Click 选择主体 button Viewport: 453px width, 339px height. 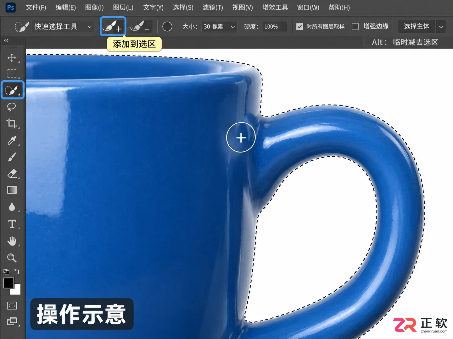pyautogui.click(x=417, y=27)
